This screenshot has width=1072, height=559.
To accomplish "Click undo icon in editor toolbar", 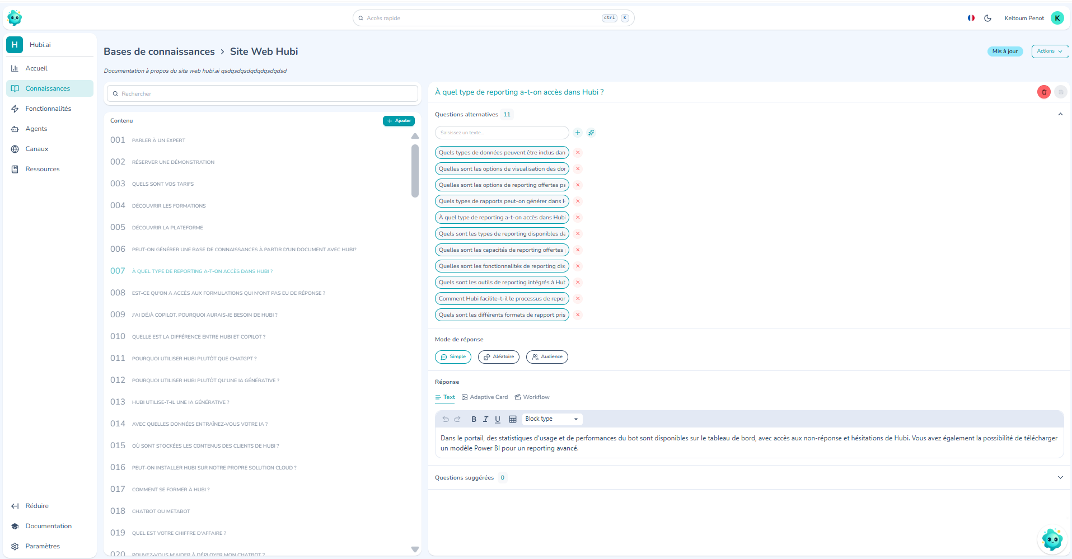I will pos(446,419).
